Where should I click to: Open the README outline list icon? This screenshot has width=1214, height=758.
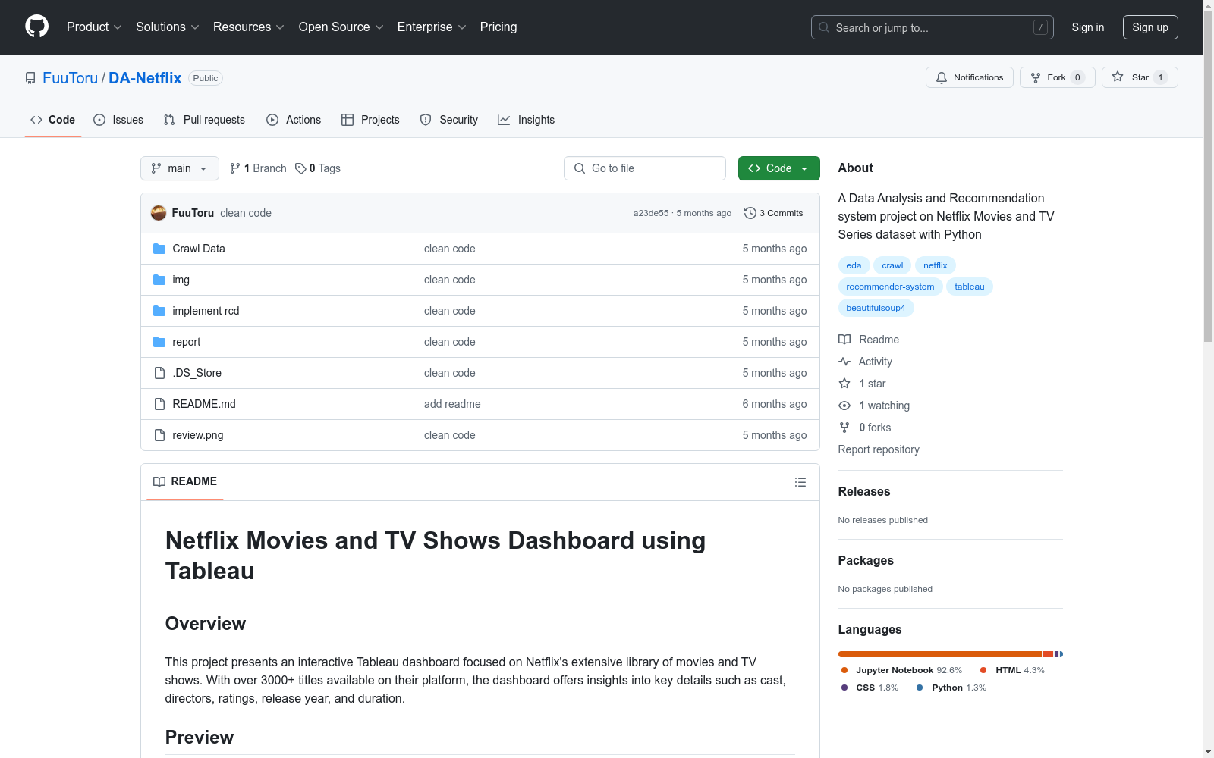pos(800,482)
